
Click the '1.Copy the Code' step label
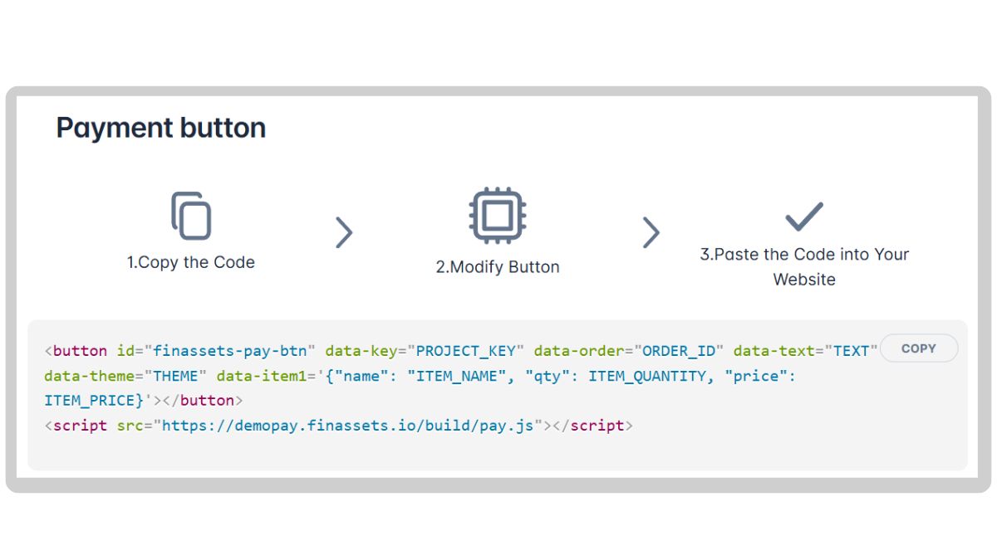point(192,262)
